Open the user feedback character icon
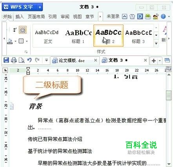 (x=156, y=16)
